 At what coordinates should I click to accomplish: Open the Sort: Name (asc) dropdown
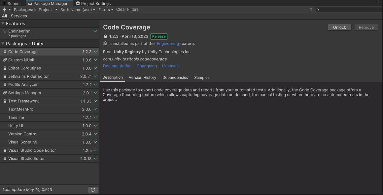[x=78, y=10]
